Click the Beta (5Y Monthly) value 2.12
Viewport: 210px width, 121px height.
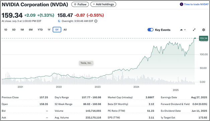click(151, 104)
